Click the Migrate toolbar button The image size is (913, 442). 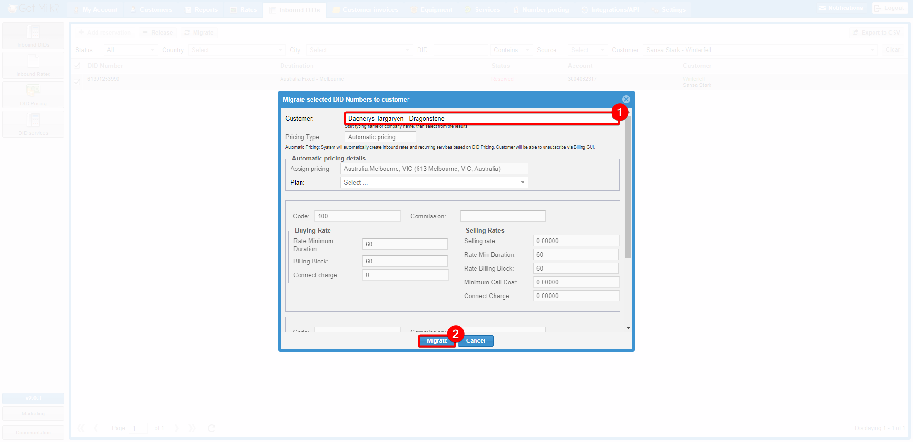tap(199, 33)
